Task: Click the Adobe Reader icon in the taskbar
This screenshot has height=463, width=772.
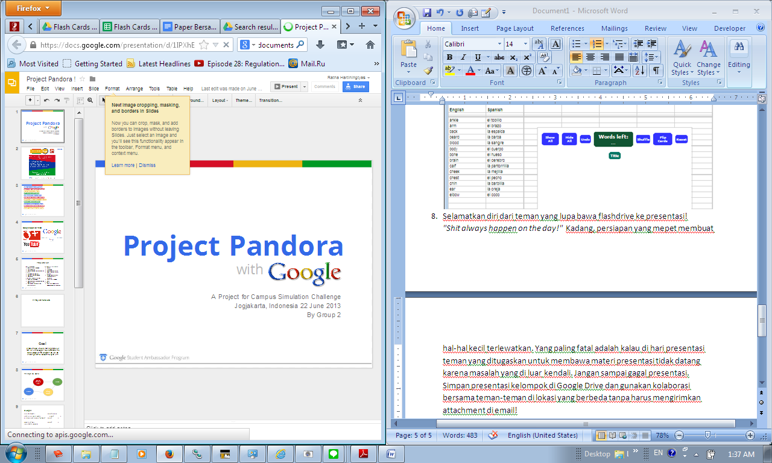Action: pyautogui.click(x=364, y=454)
